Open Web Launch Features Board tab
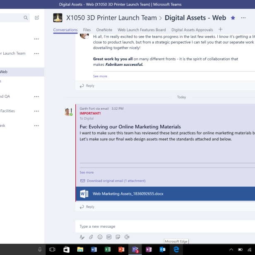 [142, 30]
